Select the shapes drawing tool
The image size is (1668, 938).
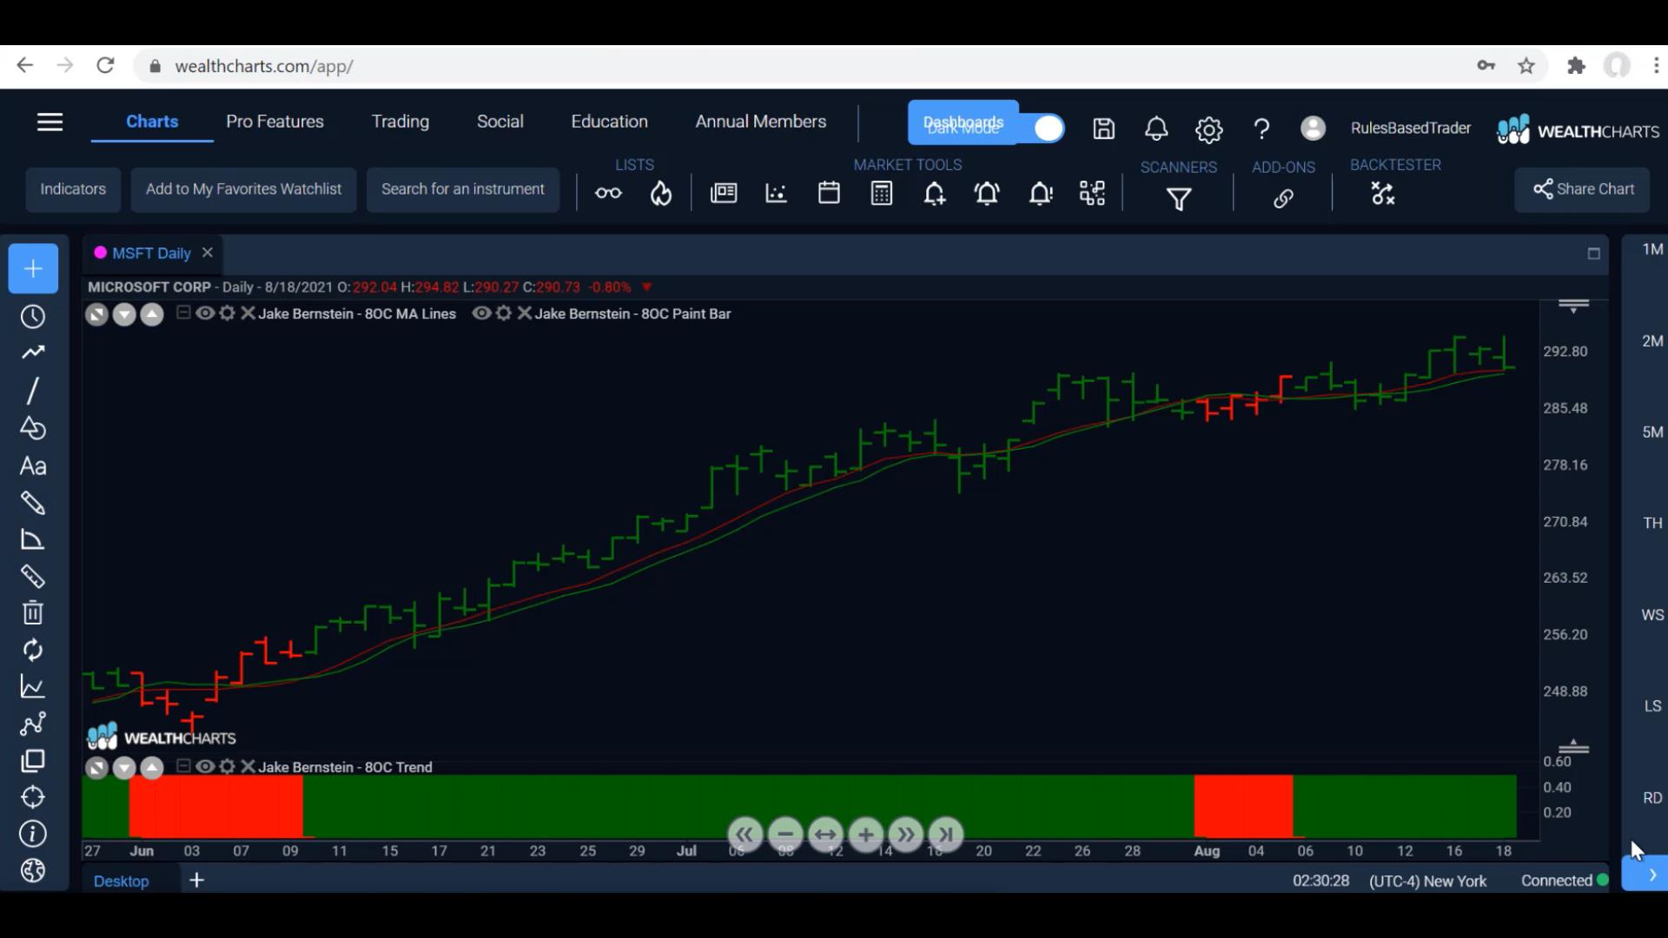tap(33, 428)
